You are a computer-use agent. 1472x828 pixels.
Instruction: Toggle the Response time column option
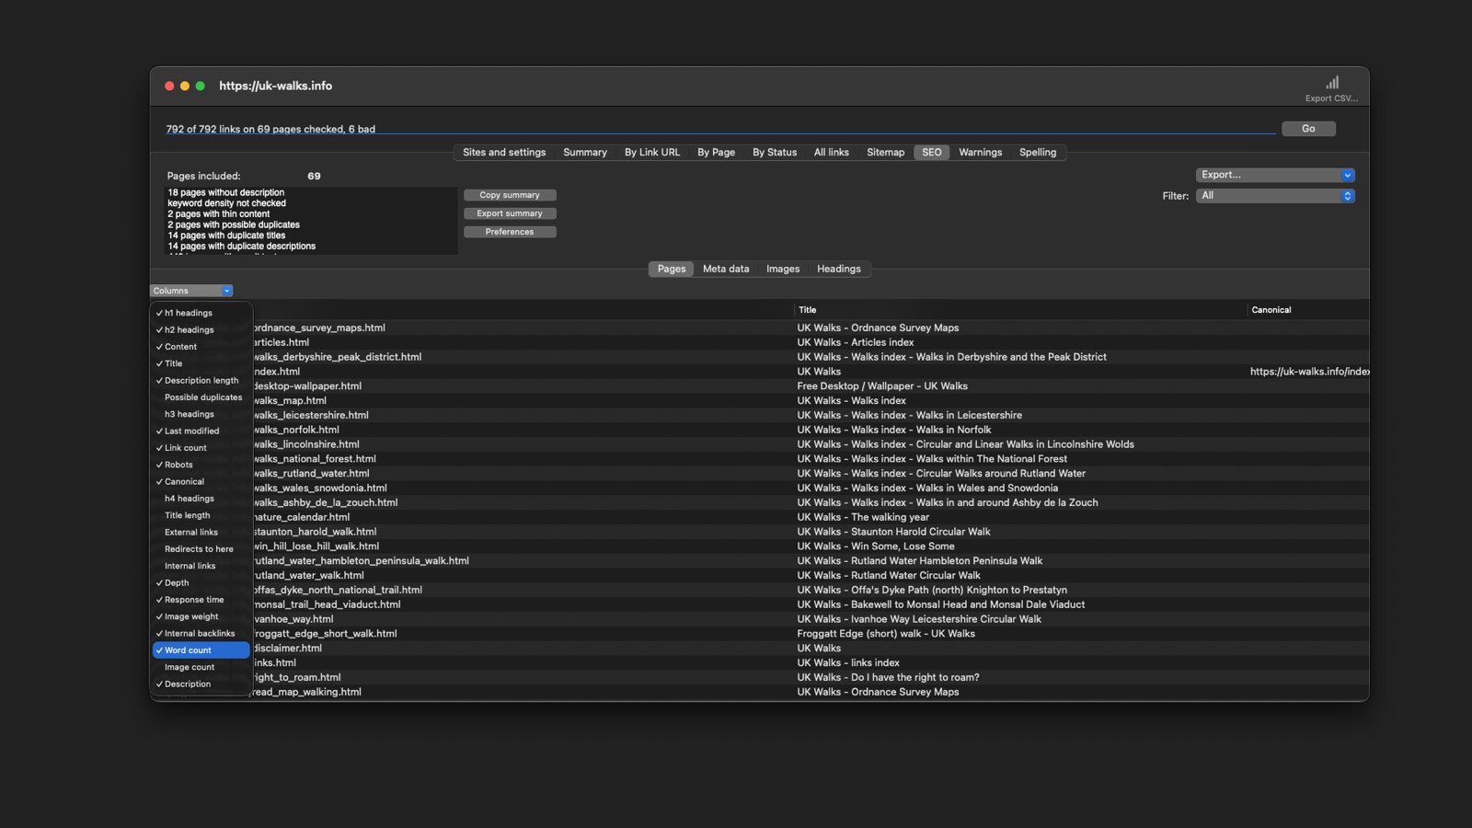201,600
